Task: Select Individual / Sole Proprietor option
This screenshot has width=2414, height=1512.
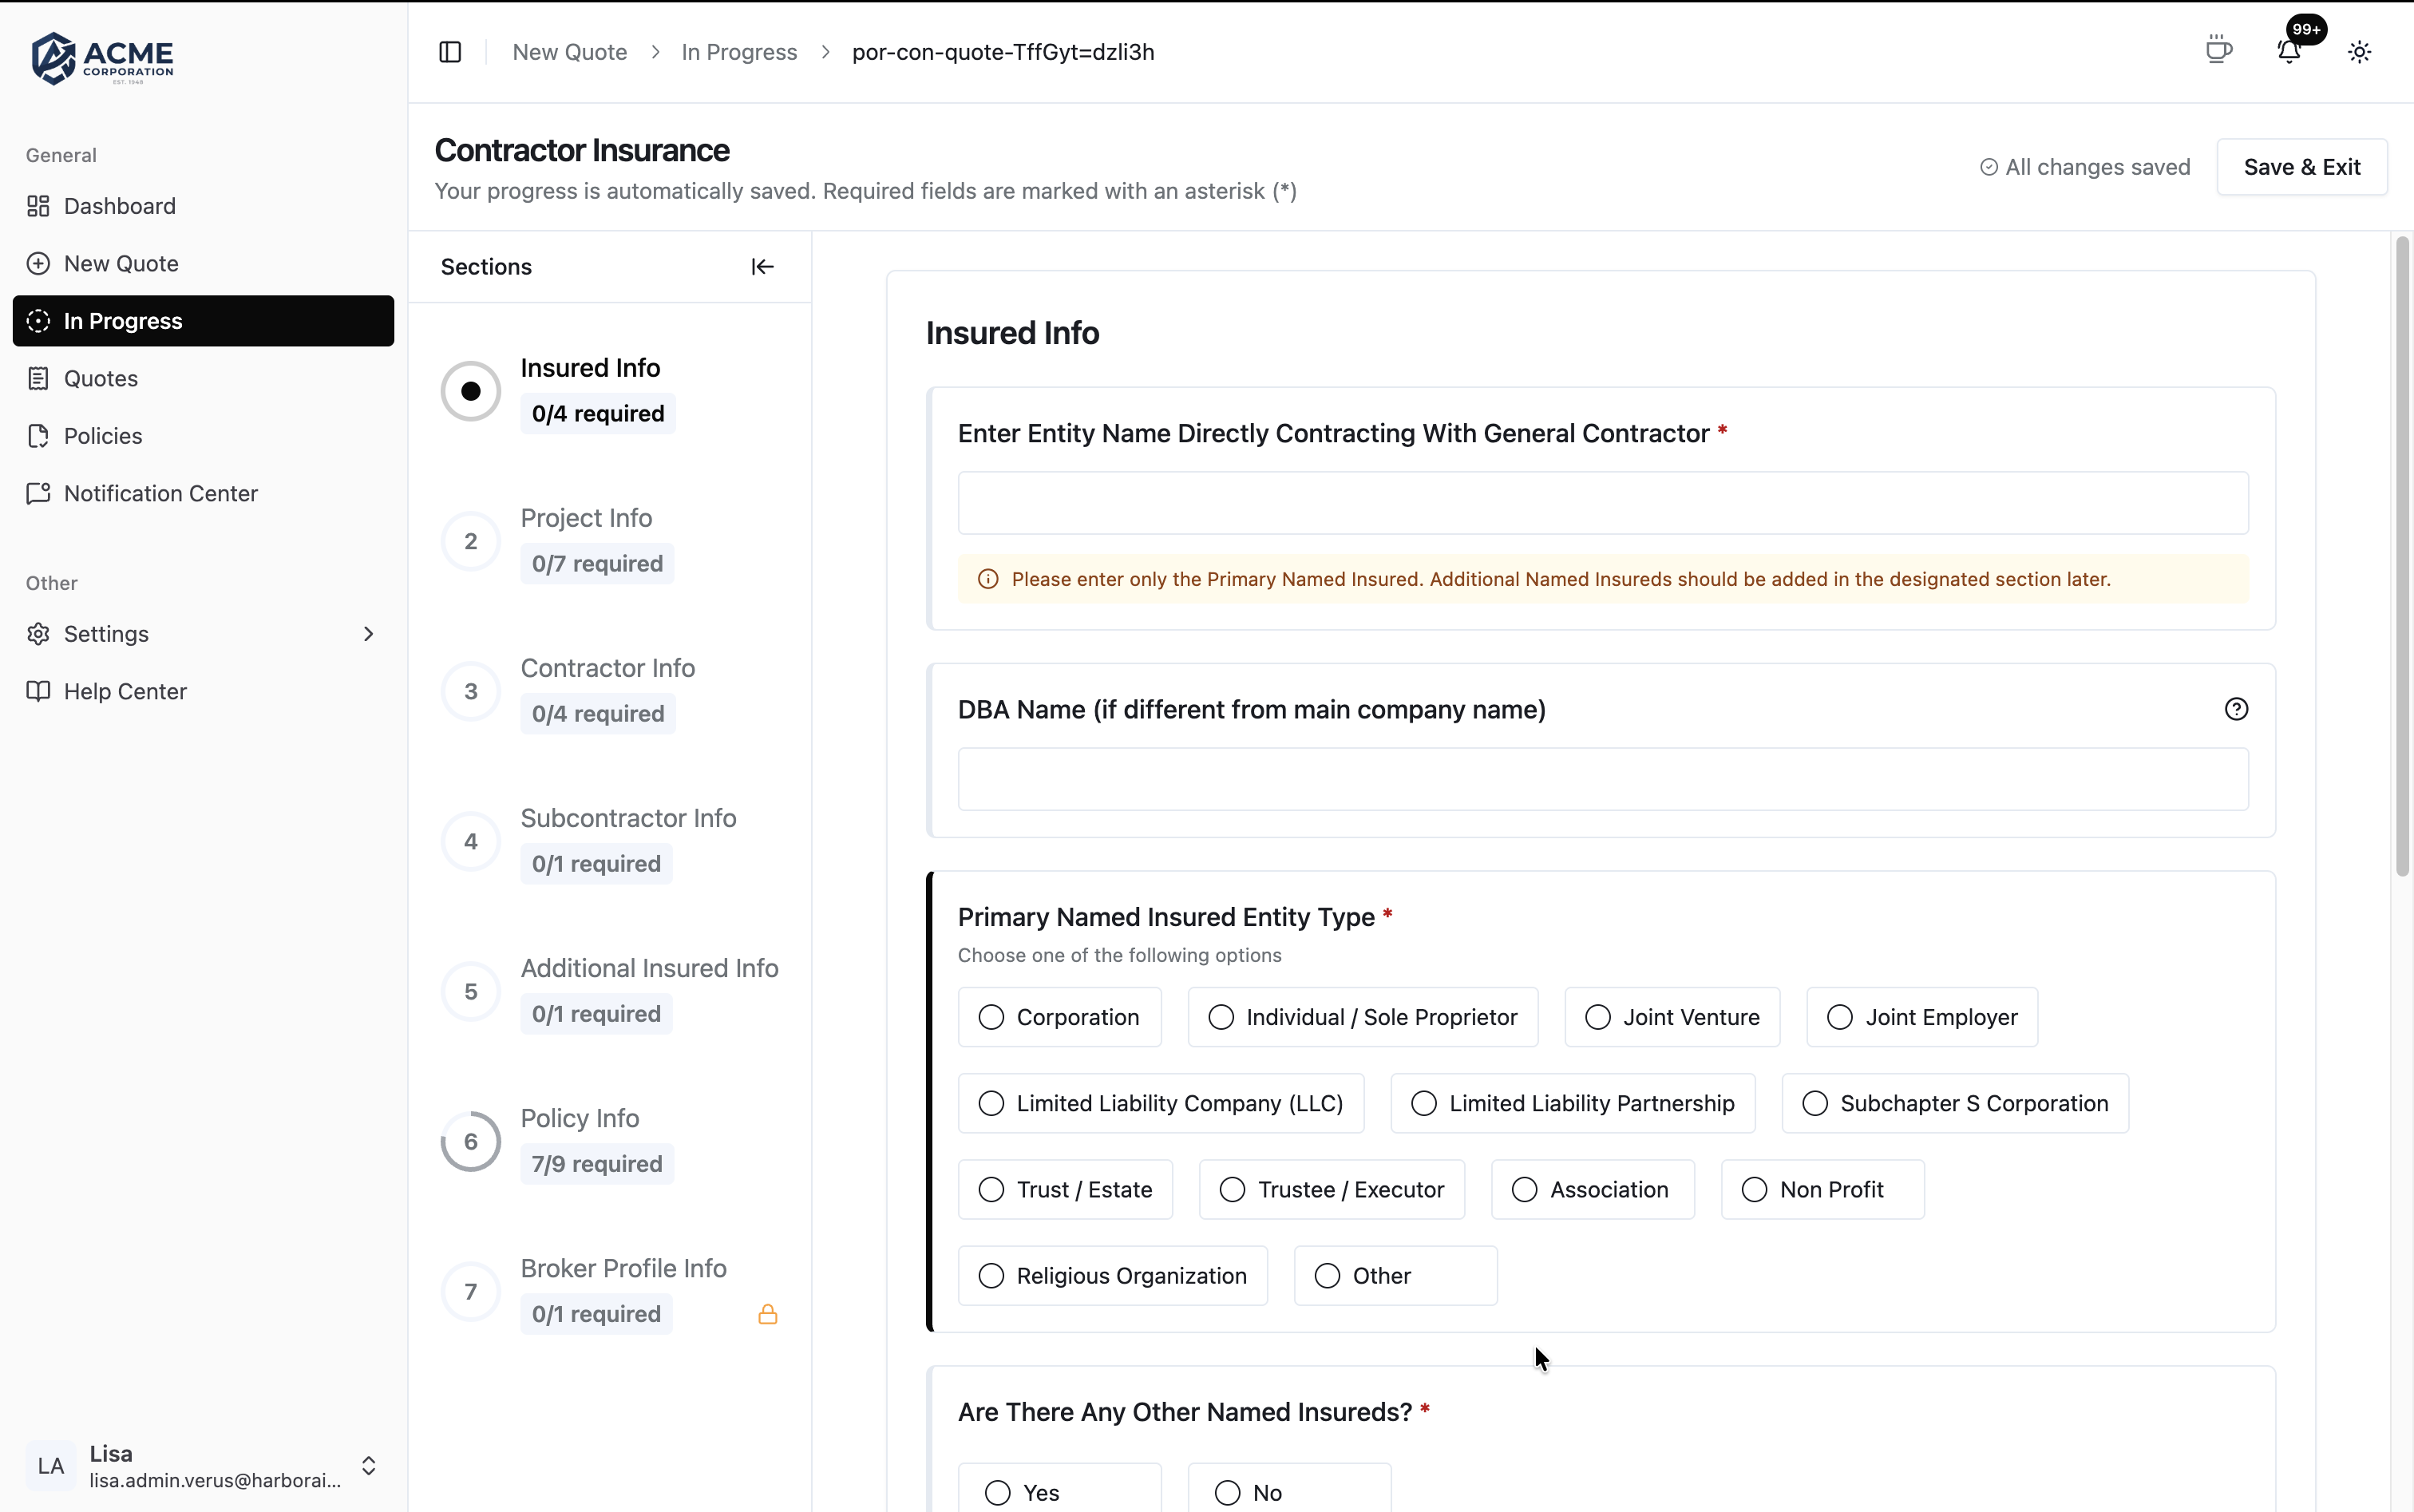Action: click(x=1362, y=1017)
